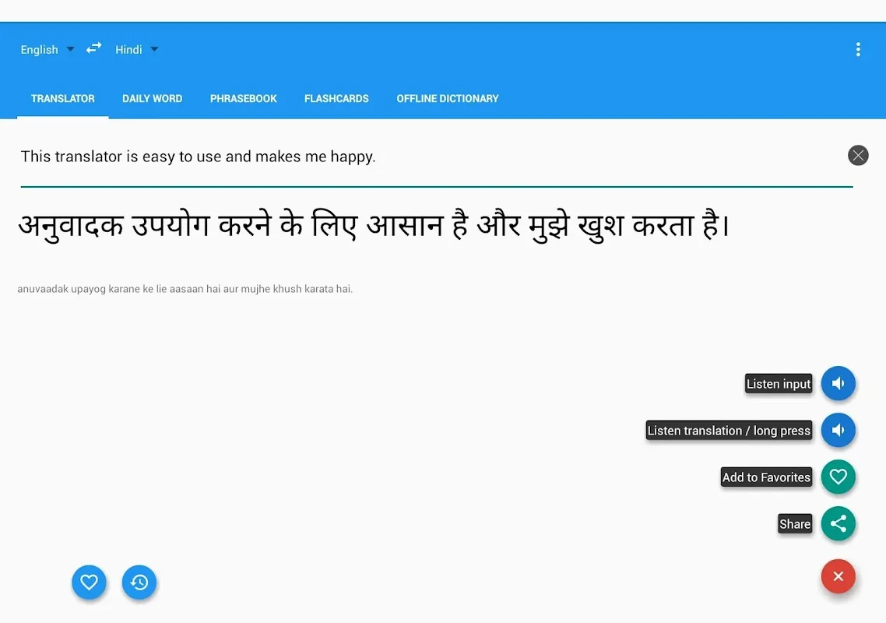The image size is (886, 623).
Task: Clear input text with the X circle
Action: point(857,155)
